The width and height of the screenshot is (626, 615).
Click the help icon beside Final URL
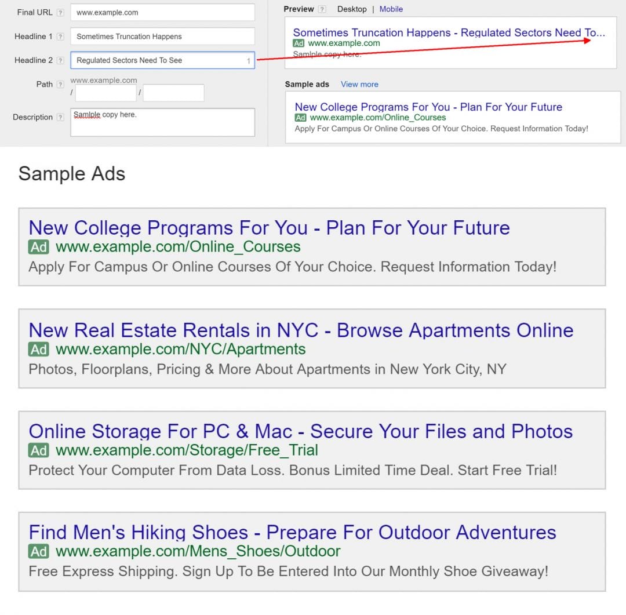click(x=60, y=13)
